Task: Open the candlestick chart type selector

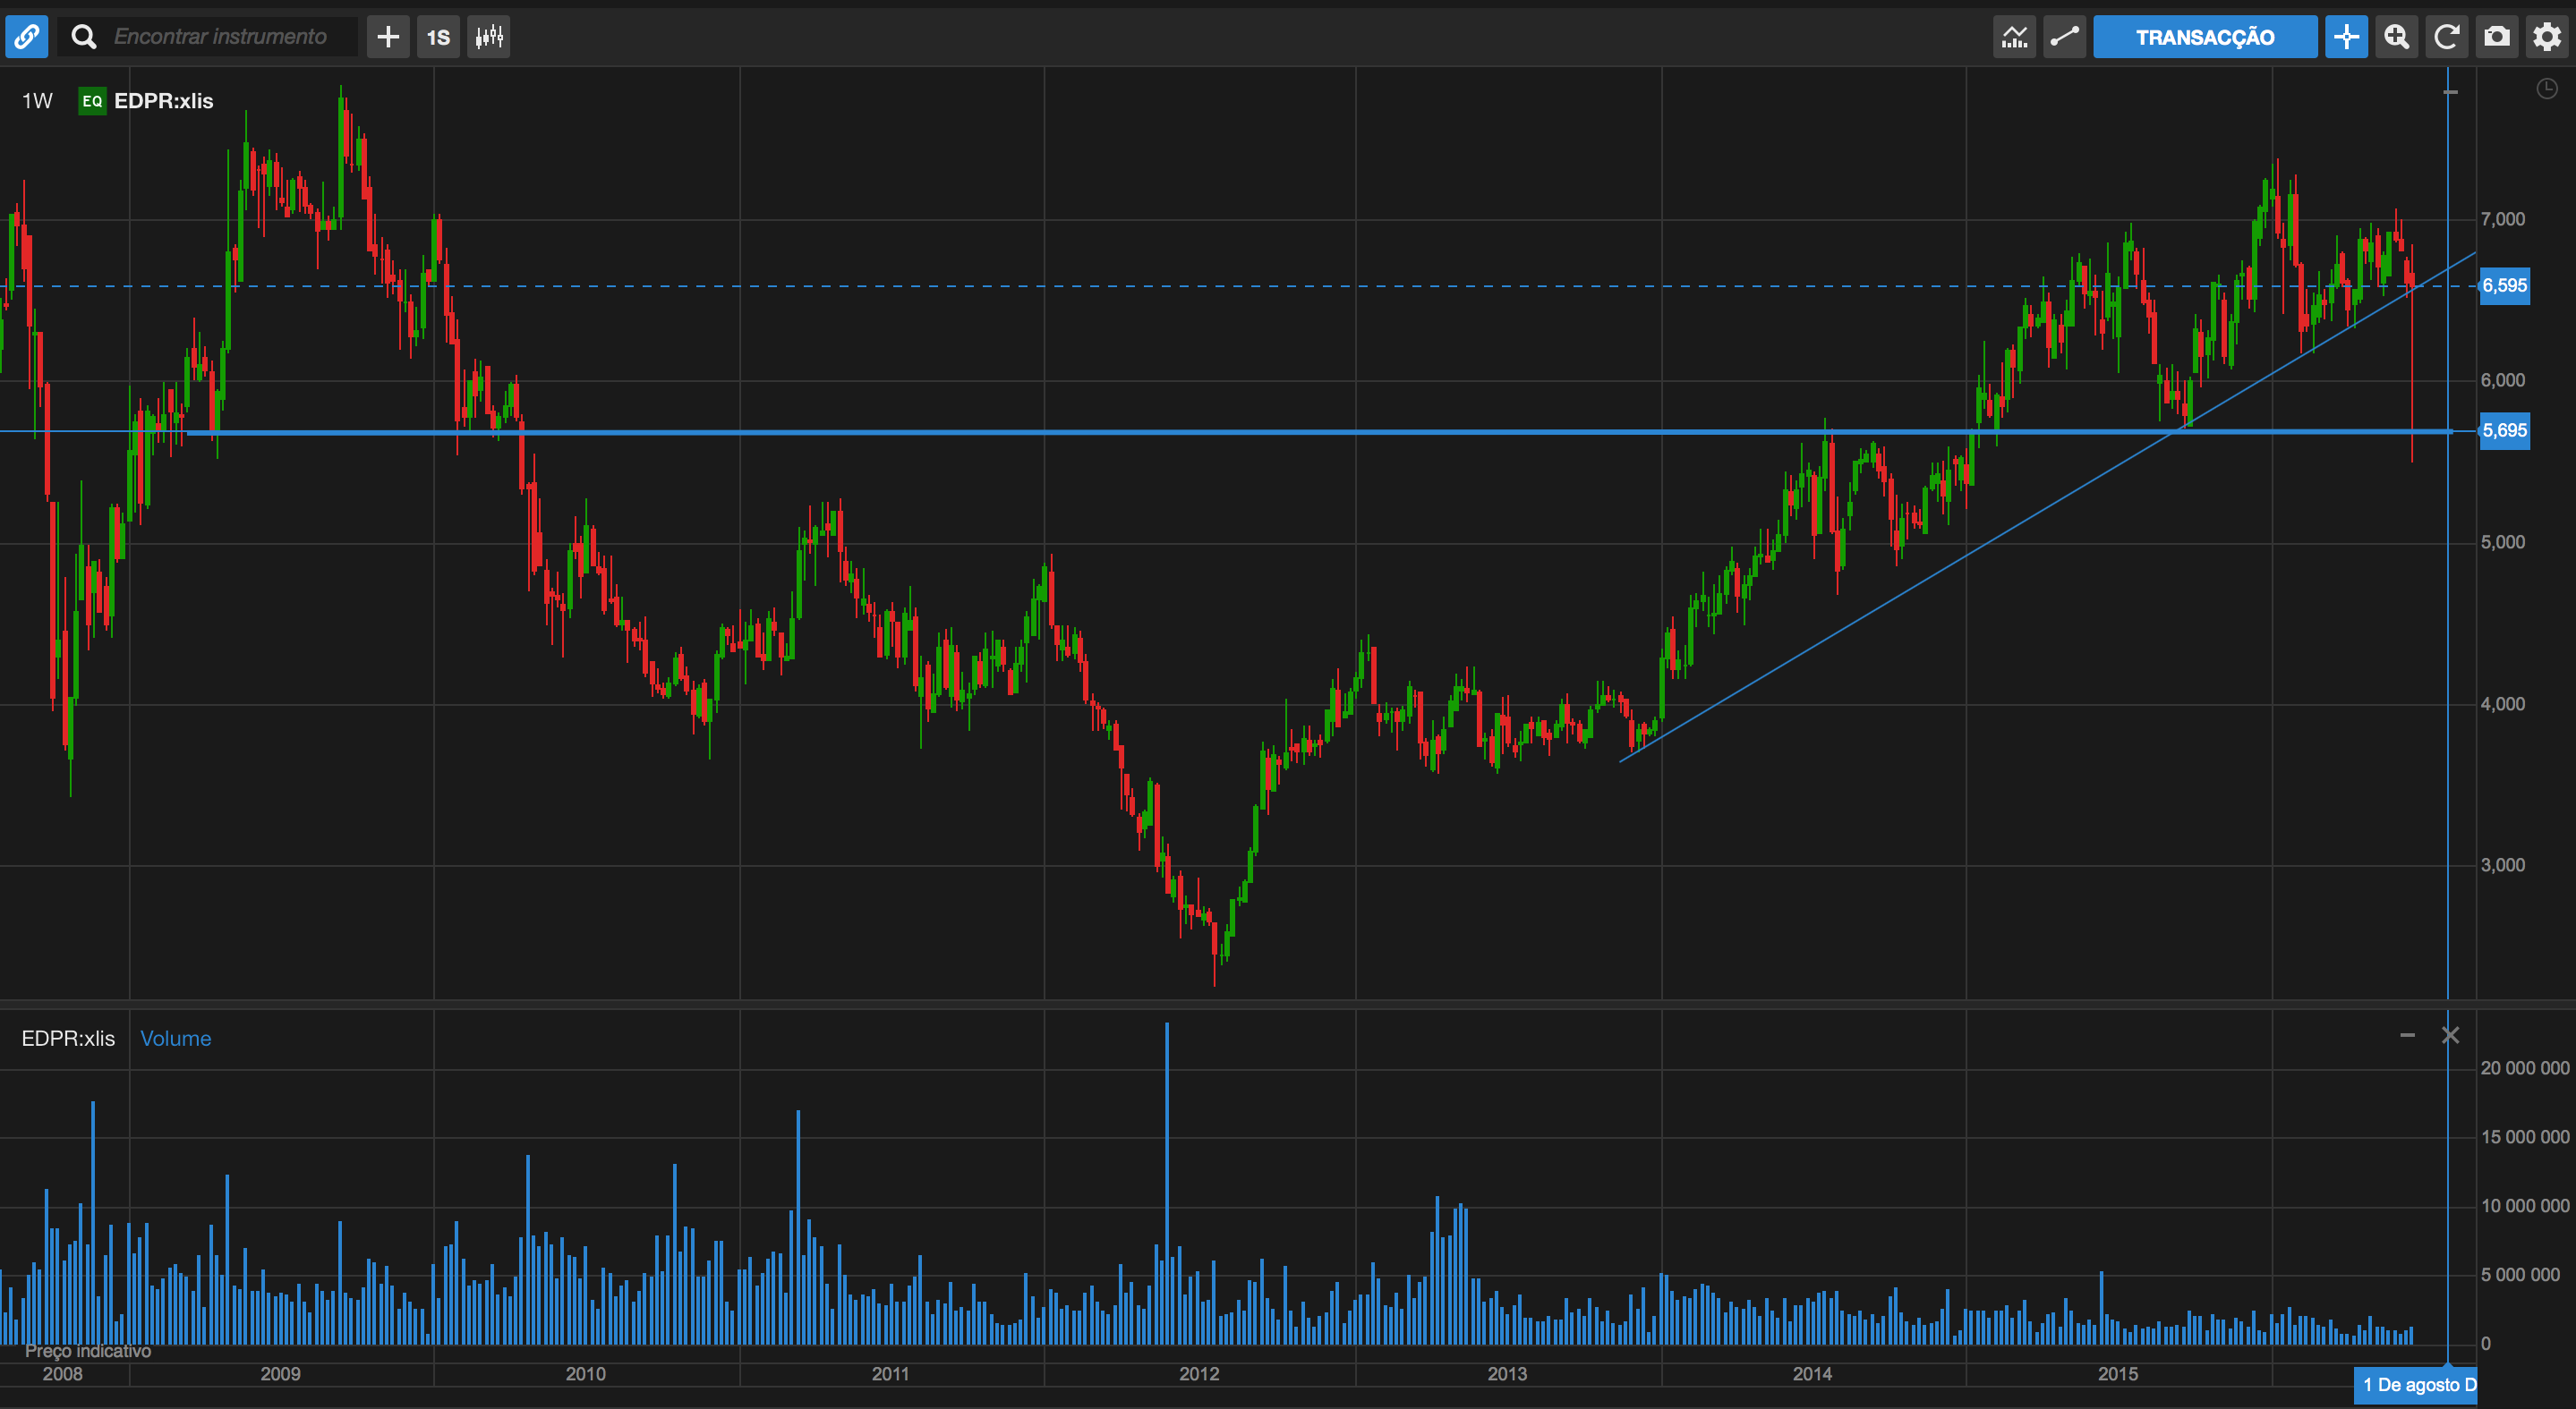Action: point(489,37)
